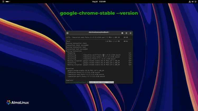Click the highlighted google-chrome-stable --version command

point(101,82)
